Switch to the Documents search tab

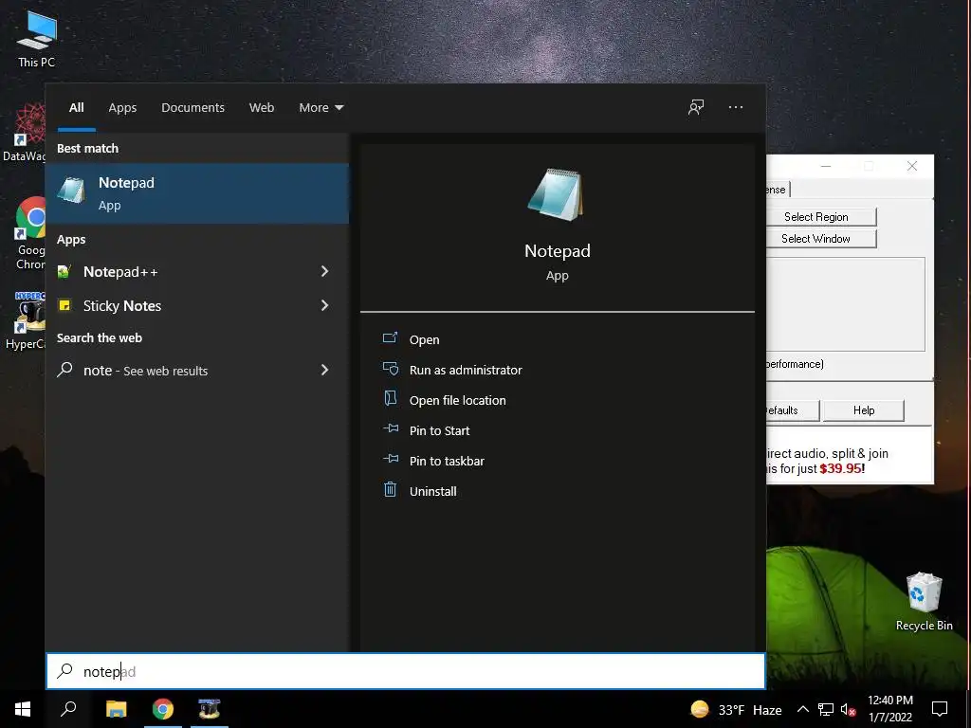point(192,108)
